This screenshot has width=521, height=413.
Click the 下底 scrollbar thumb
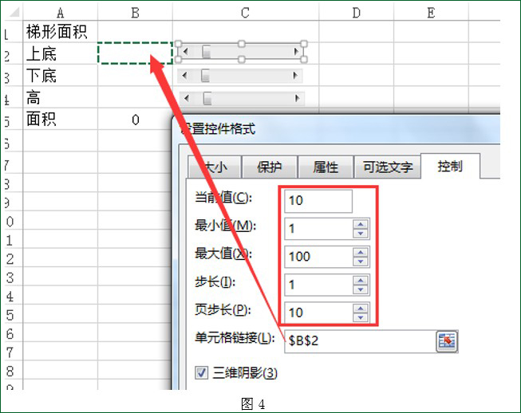click(x=205, y=76)
